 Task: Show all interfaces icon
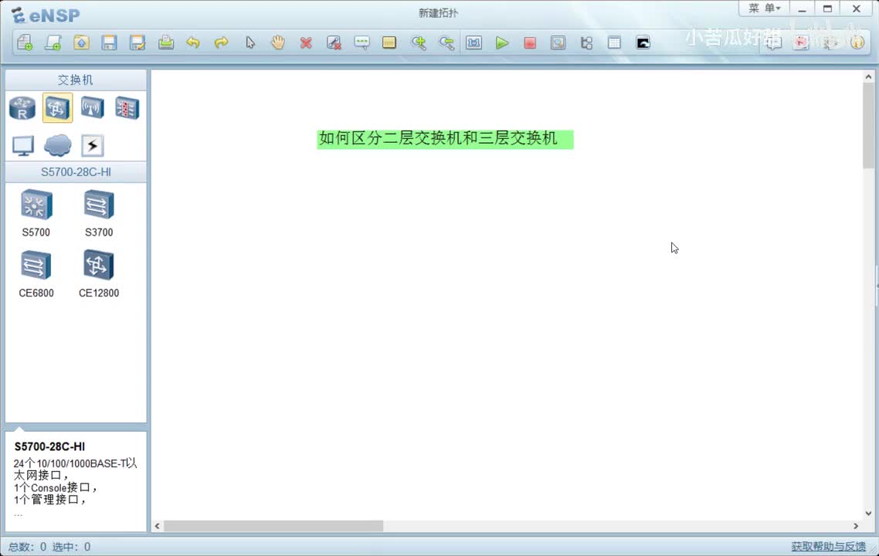pos(586,42)
